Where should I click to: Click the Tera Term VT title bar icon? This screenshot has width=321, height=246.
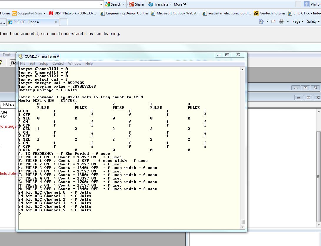pos(21,56)
